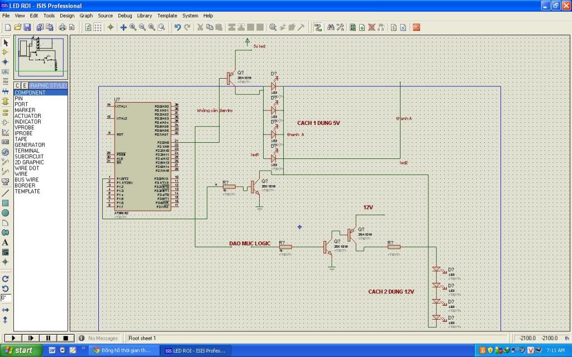The image size is (572, 357).
Task: Click the binoculars search icon
Action: coord(331,27)
